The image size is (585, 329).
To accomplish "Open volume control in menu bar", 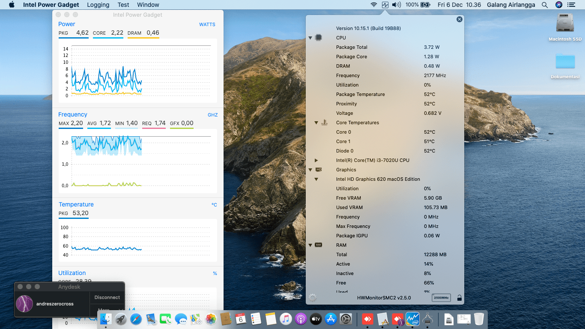I will point(397,5).
